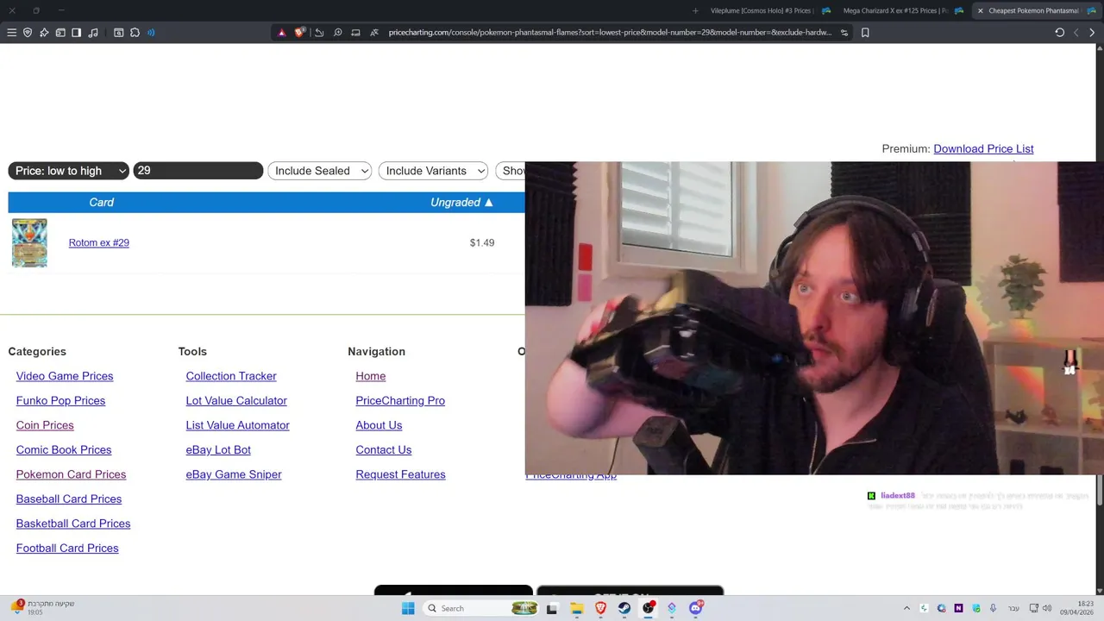
Task: Open the Include Variants dropdown
Action: tap(433, 171)
